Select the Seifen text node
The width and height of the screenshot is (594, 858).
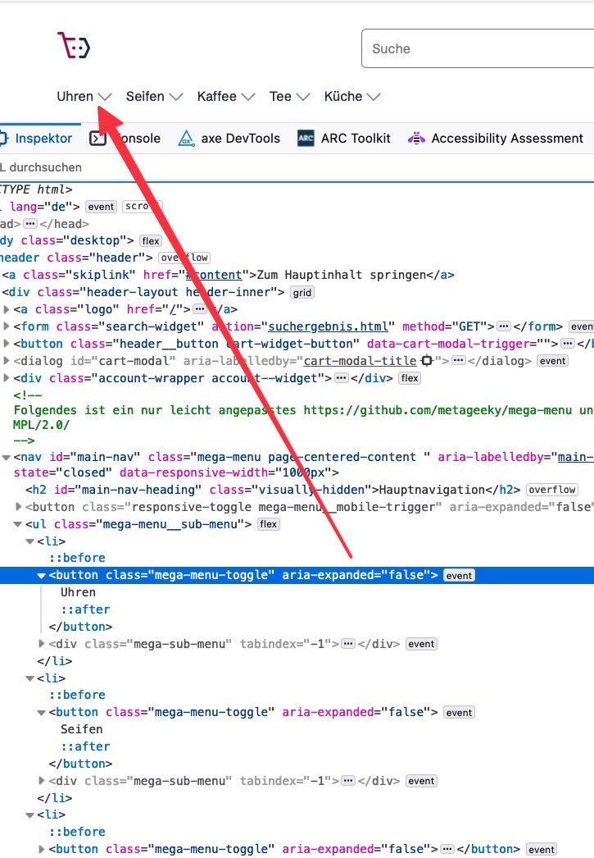pos(81,729)
